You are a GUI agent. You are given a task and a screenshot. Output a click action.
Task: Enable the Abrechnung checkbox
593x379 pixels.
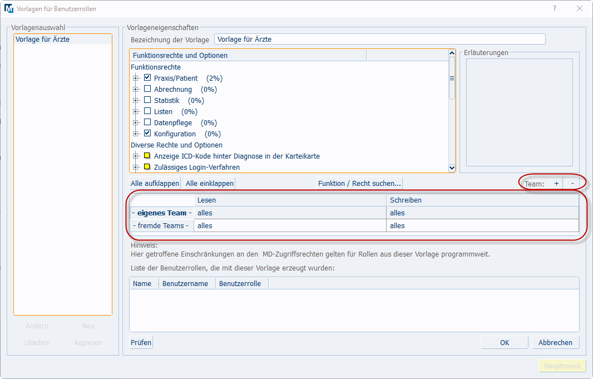(x=147, y=89)
